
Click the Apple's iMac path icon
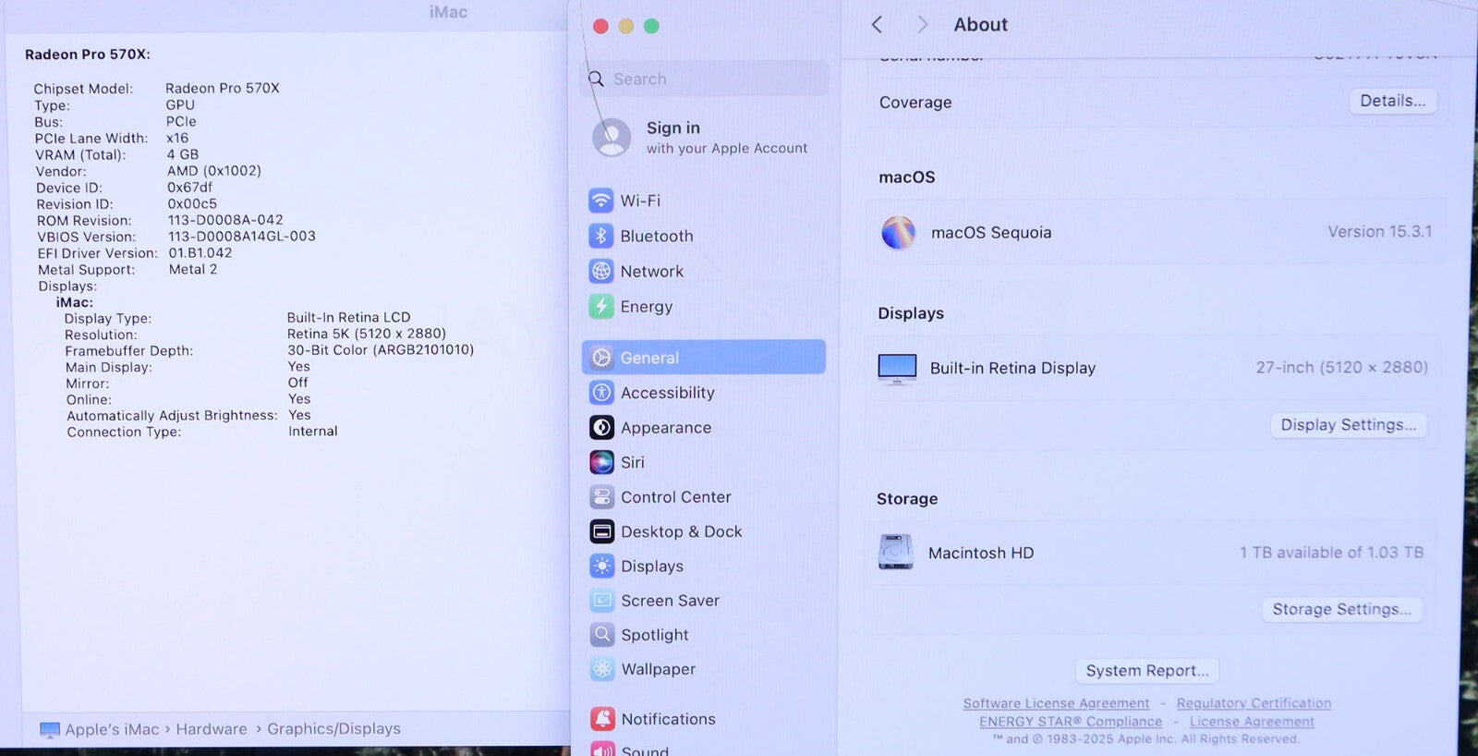(50, 730)
